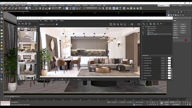The width and height of the screenshot is (192, 108).
Task: Open the primitives category dropdown in command panel
Action: point(182,18)
